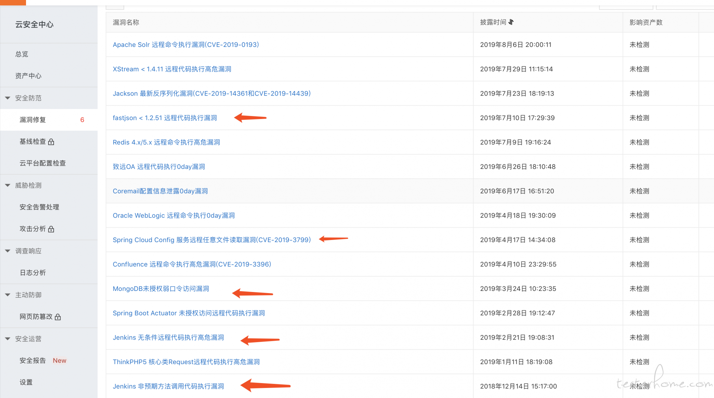The image size is (714, 398).
Task: Collapse the 调查响应 section arrow
Action: pyautogui.click(x=7, y=251)
